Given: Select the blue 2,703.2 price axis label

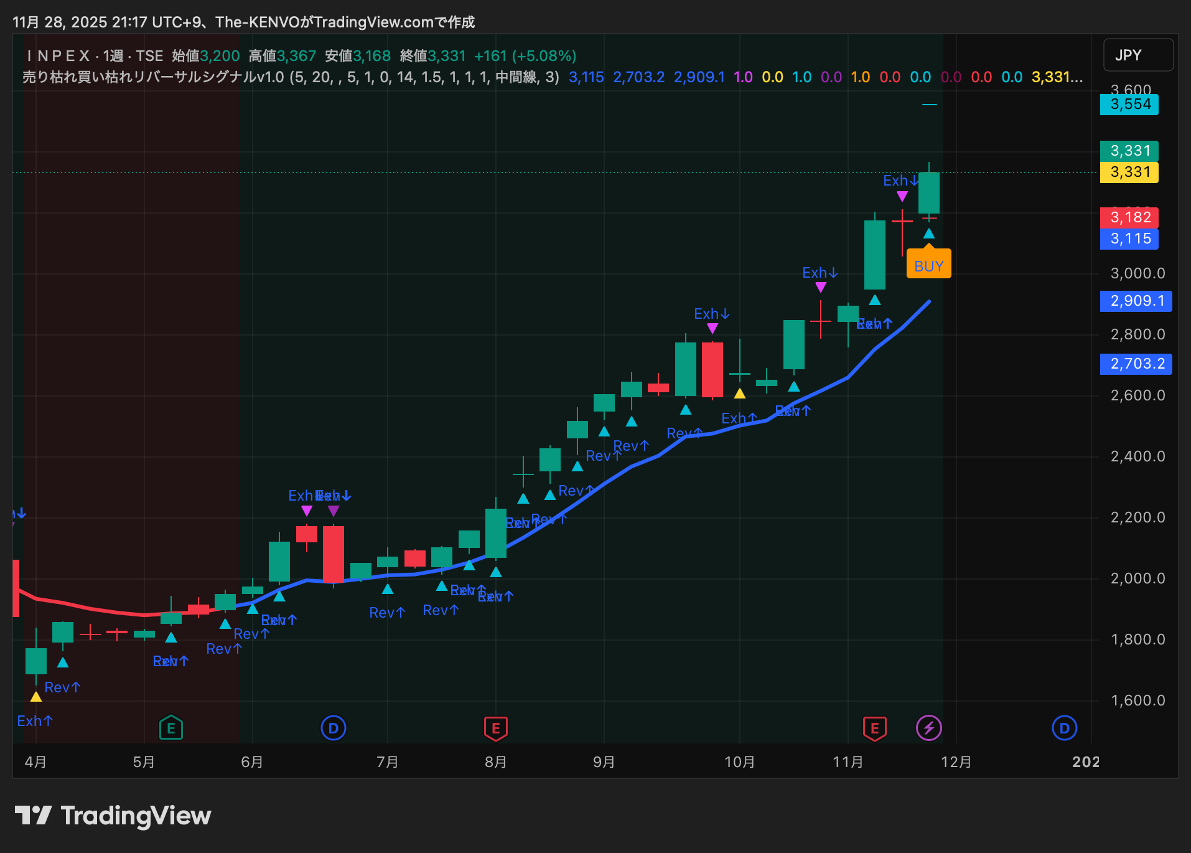Looking at the screenshot, I should click(x=1136, y=364).
